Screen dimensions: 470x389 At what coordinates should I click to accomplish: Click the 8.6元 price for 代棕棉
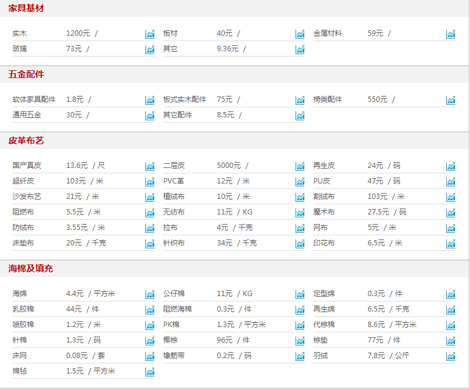376,325
